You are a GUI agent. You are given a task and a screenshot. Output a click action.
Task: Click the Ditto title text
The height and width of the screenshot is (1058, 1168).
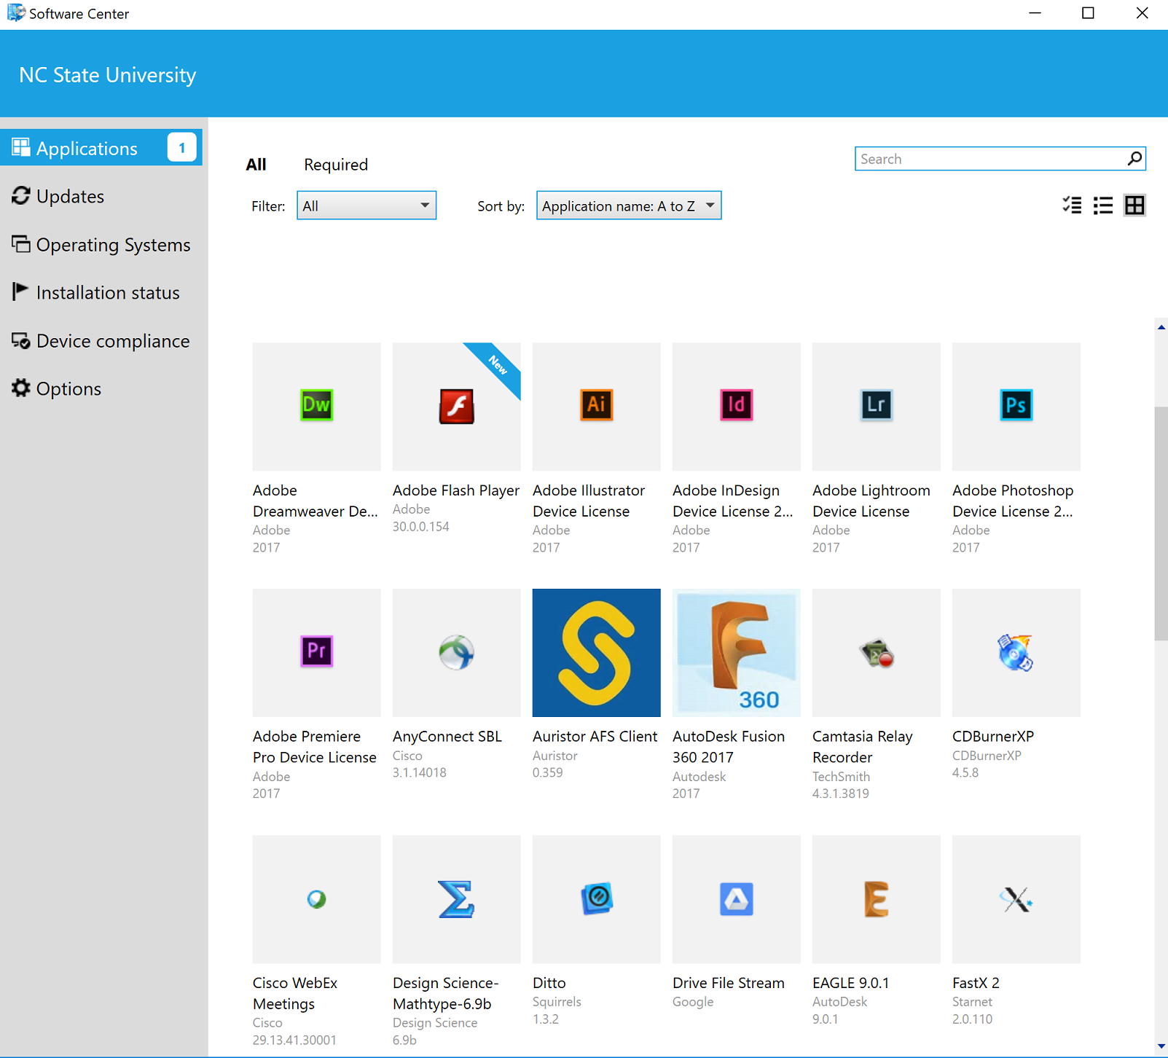click(549, 983)
